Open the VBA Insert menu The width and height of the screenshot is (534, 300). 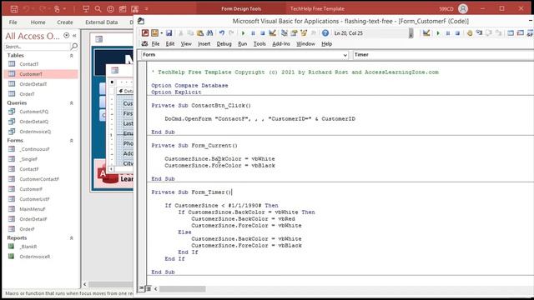click(x=204, y=44)
